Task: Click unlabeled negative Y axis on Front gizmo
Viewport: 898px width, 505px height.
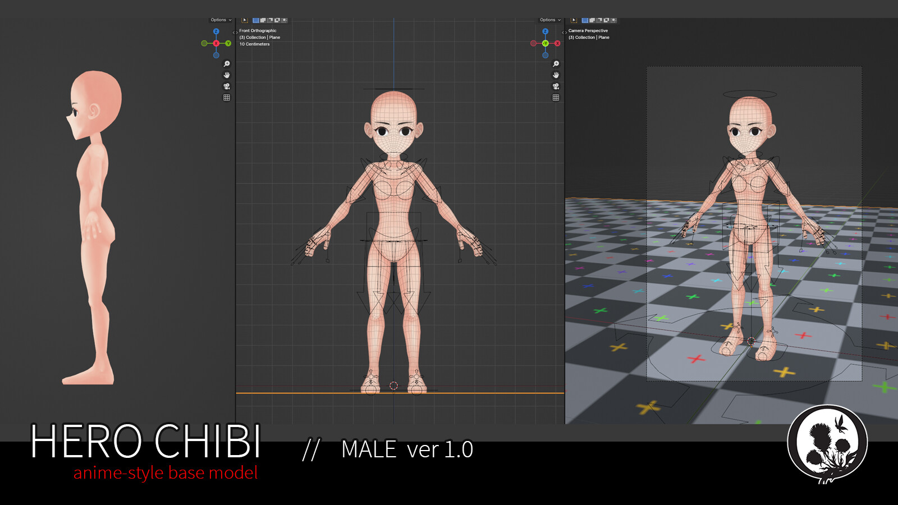Action: [x=204, y=43]
